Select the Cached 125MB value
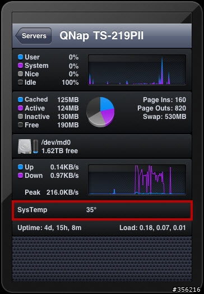 pyautogui.click(x=68, y=100)
